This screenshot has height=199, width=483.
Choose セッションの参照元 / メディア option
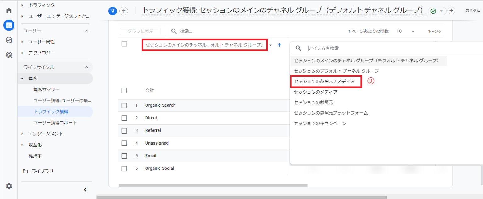[324, 82]
